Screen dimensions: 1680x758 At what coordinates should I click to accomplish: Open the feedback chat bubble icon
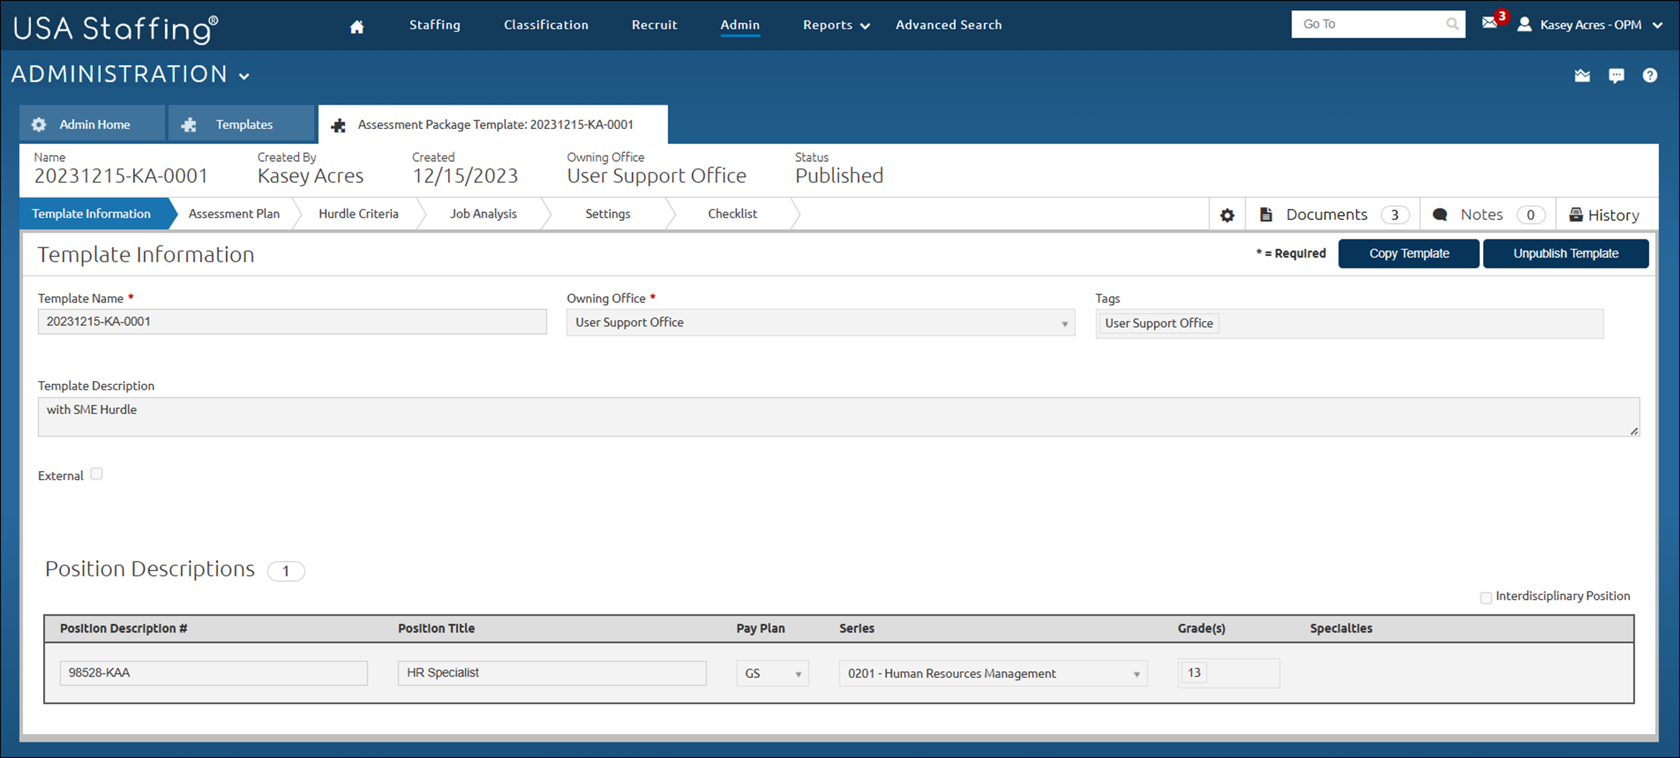[1616, 75]
